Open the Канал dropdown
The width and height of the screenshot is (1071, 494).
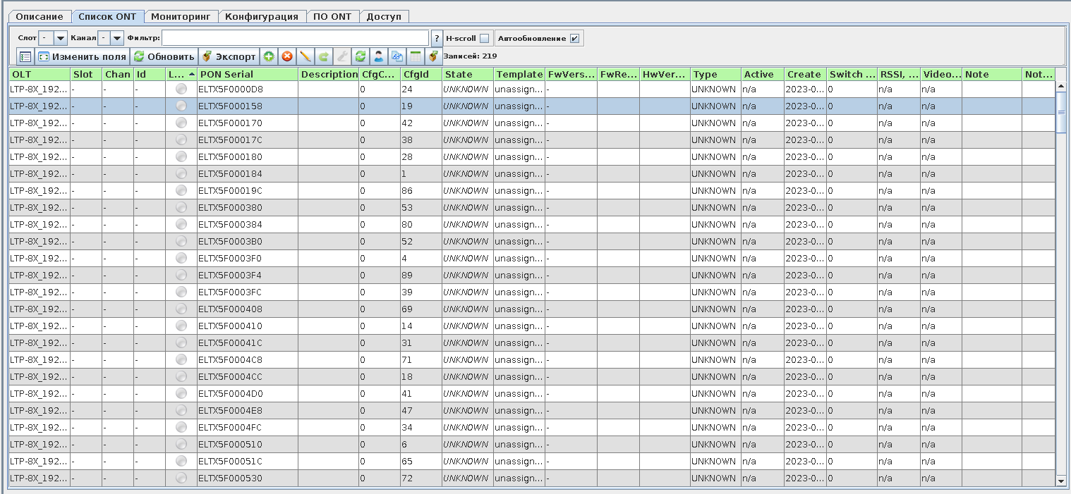[117, 38]
